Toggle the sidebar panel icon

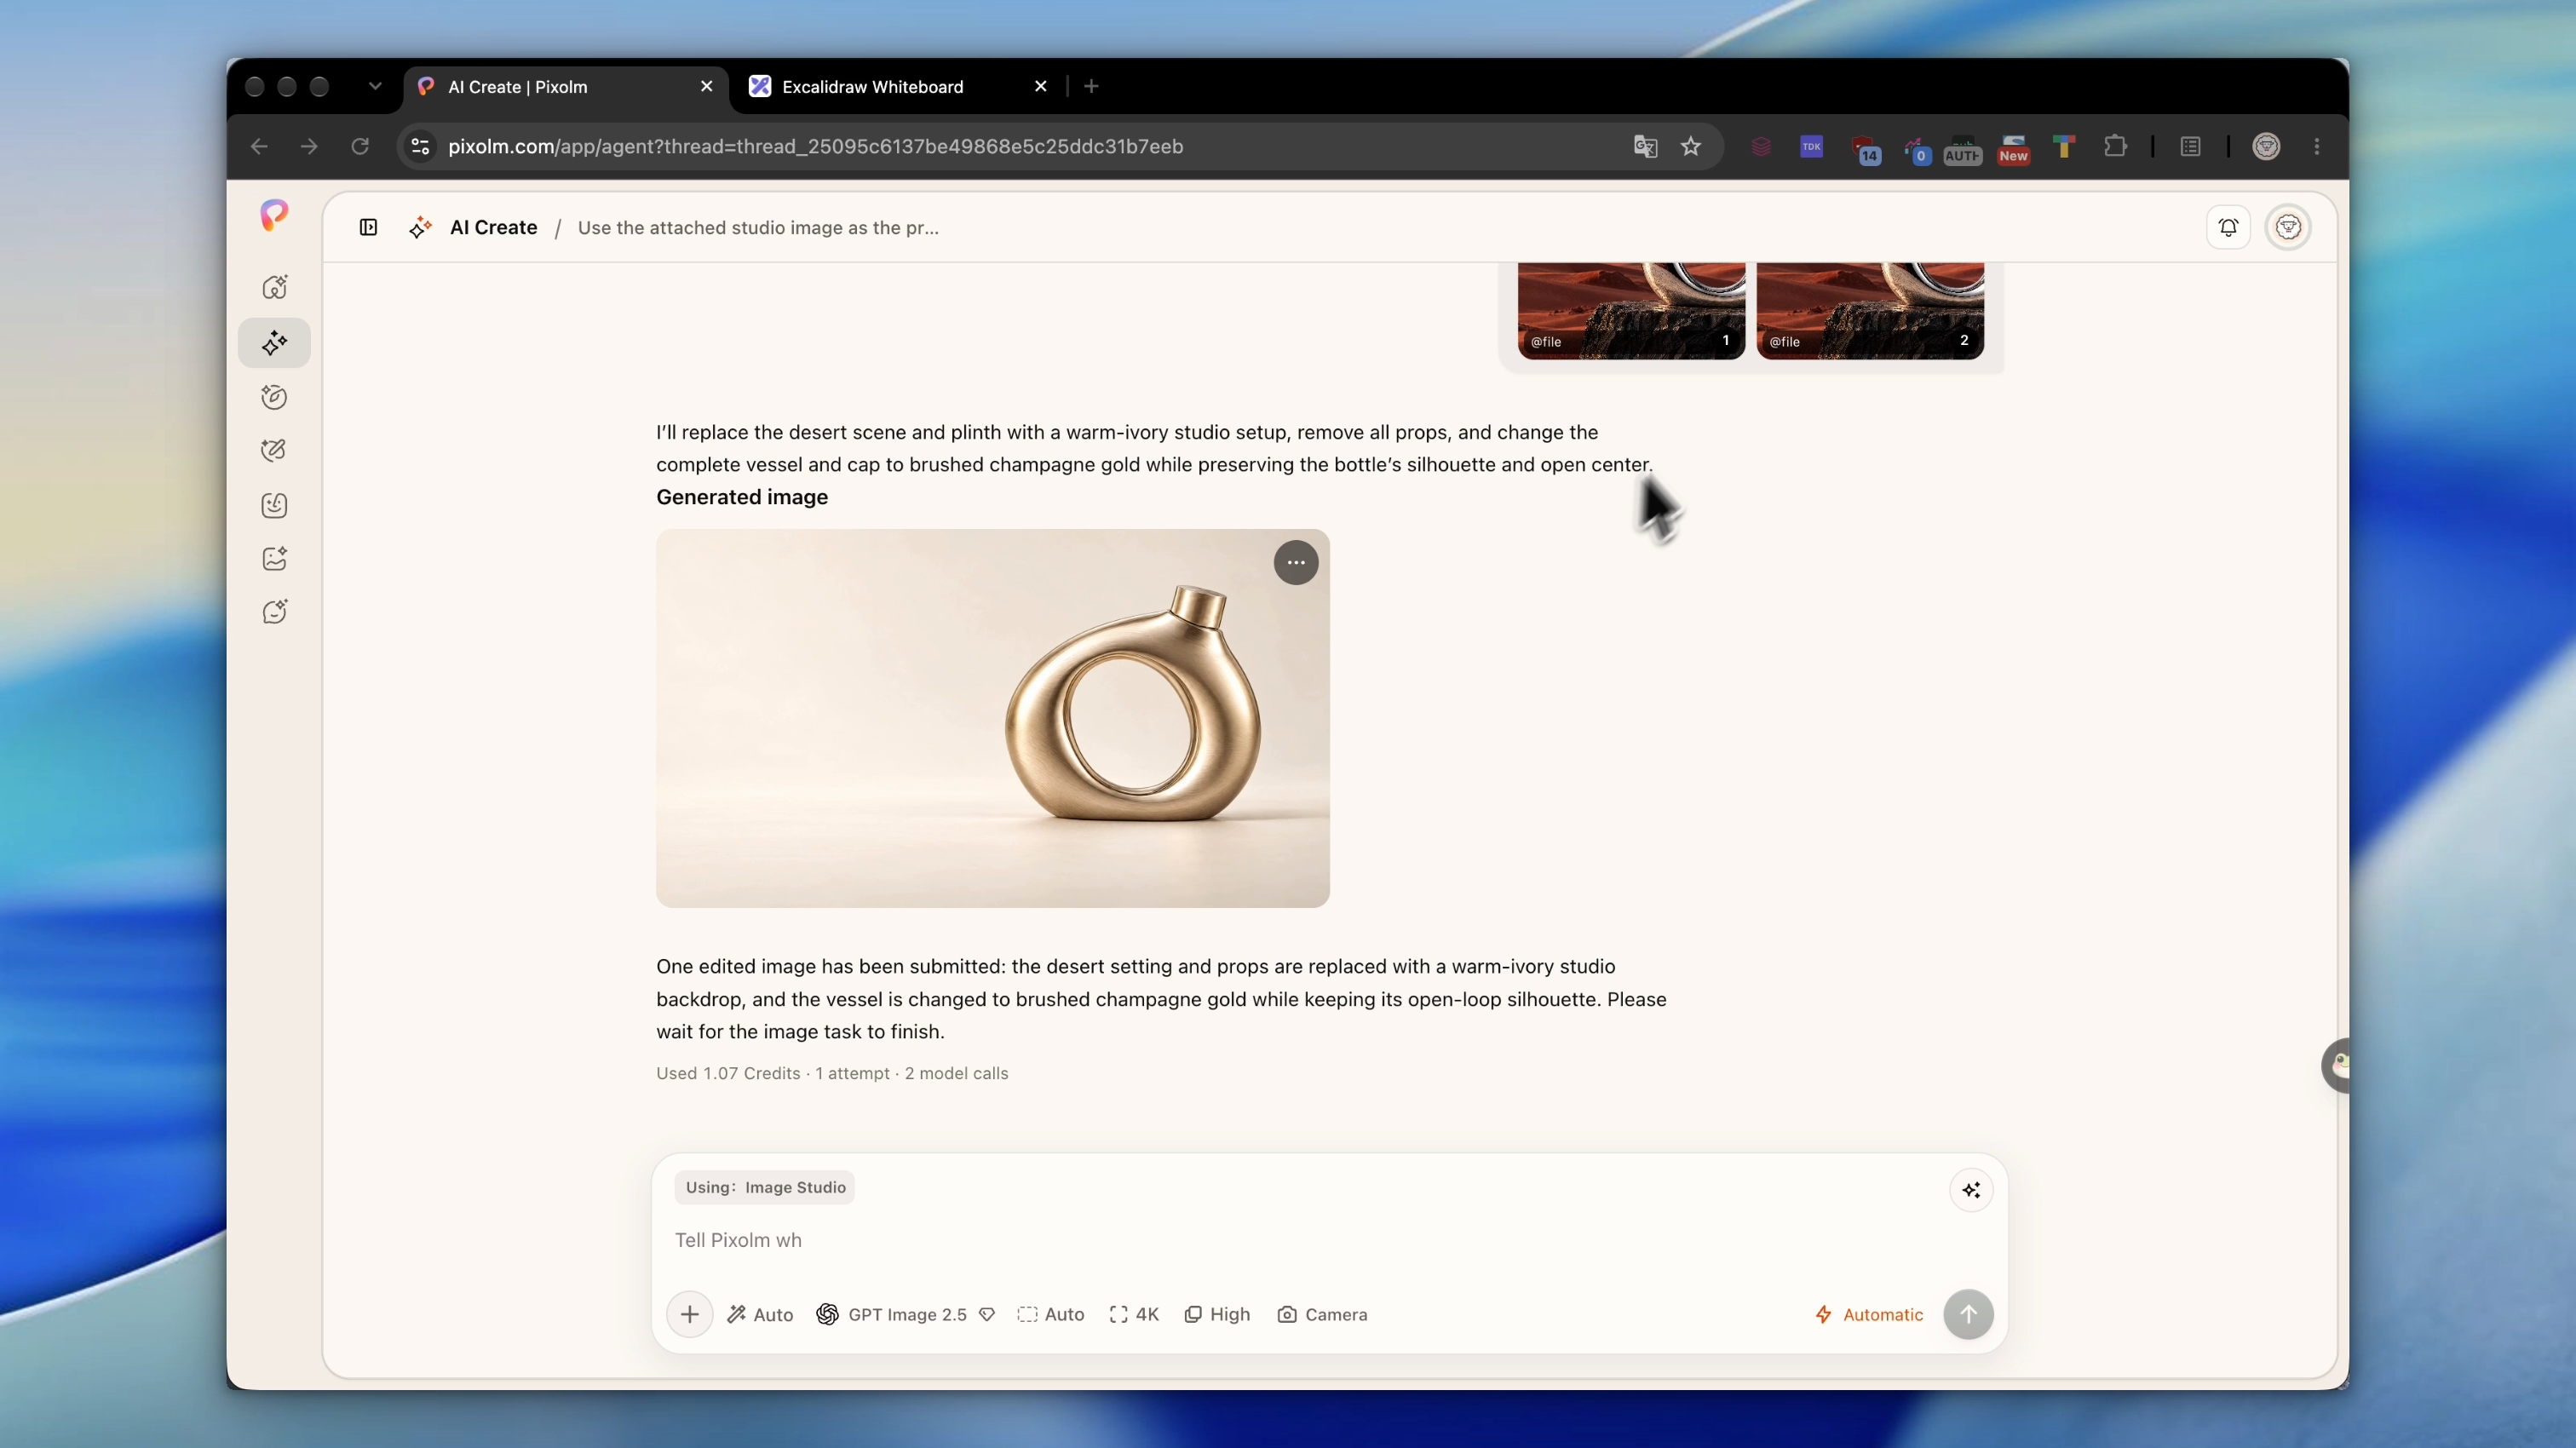[x=368, y=227]
